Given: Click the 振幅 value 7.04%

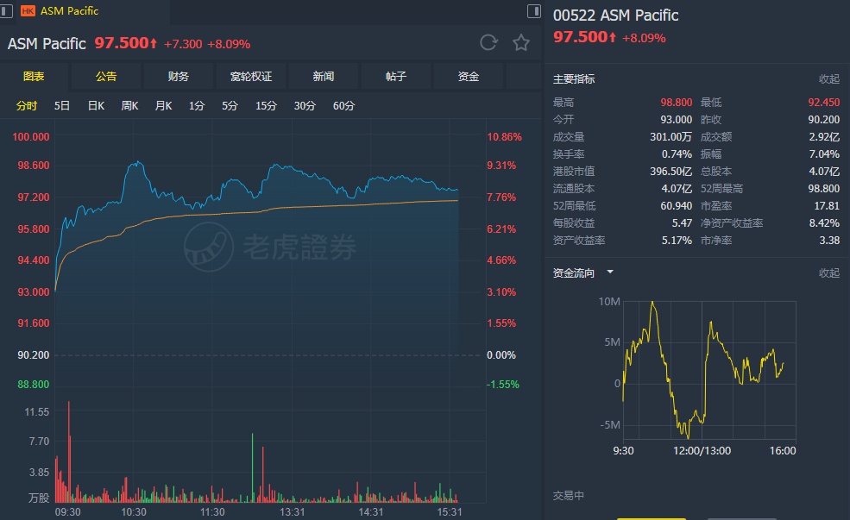Looking at the screenshot, I should coord(824,154).
